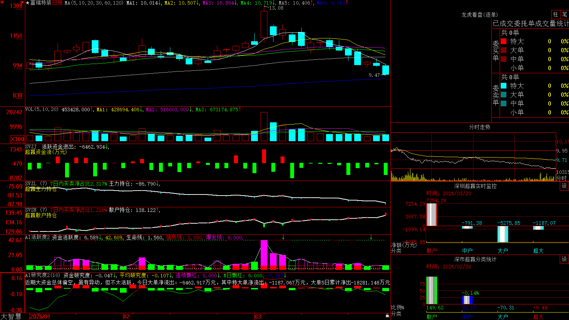Click the 149.62 ratio value for 散户
The image size is (569, 320).
435,308
